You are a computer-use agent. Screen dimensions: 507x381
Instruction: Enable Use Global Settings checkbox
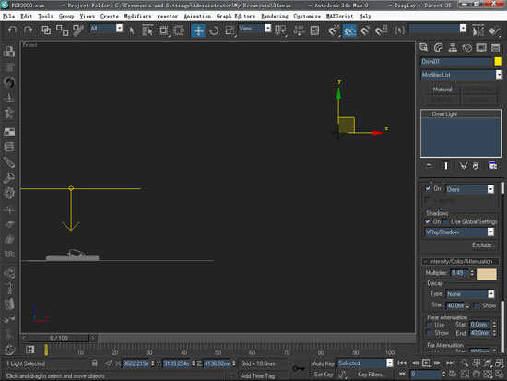pos(446,221)
